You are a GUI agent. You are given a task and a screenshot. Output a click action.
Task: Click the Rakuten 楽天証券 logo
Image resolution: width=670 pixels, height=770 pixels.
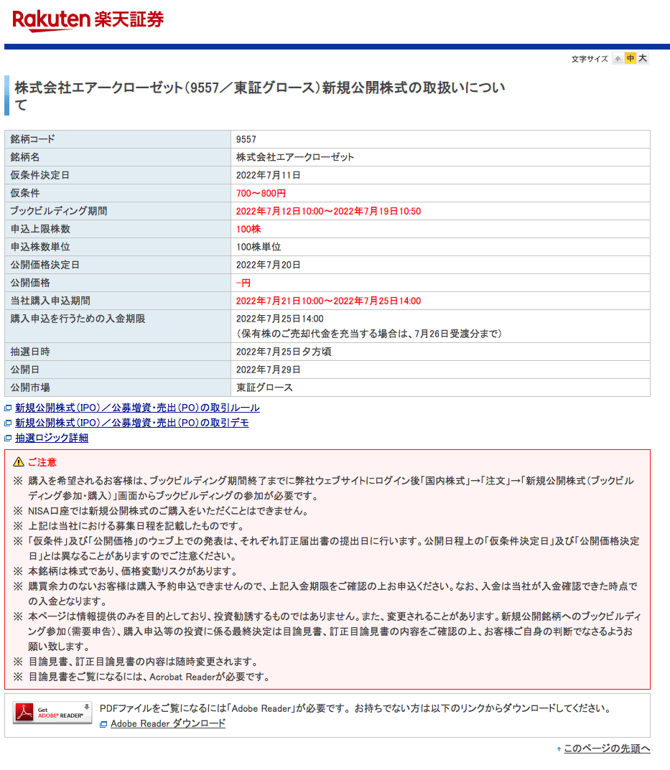(x=88, y=20)
